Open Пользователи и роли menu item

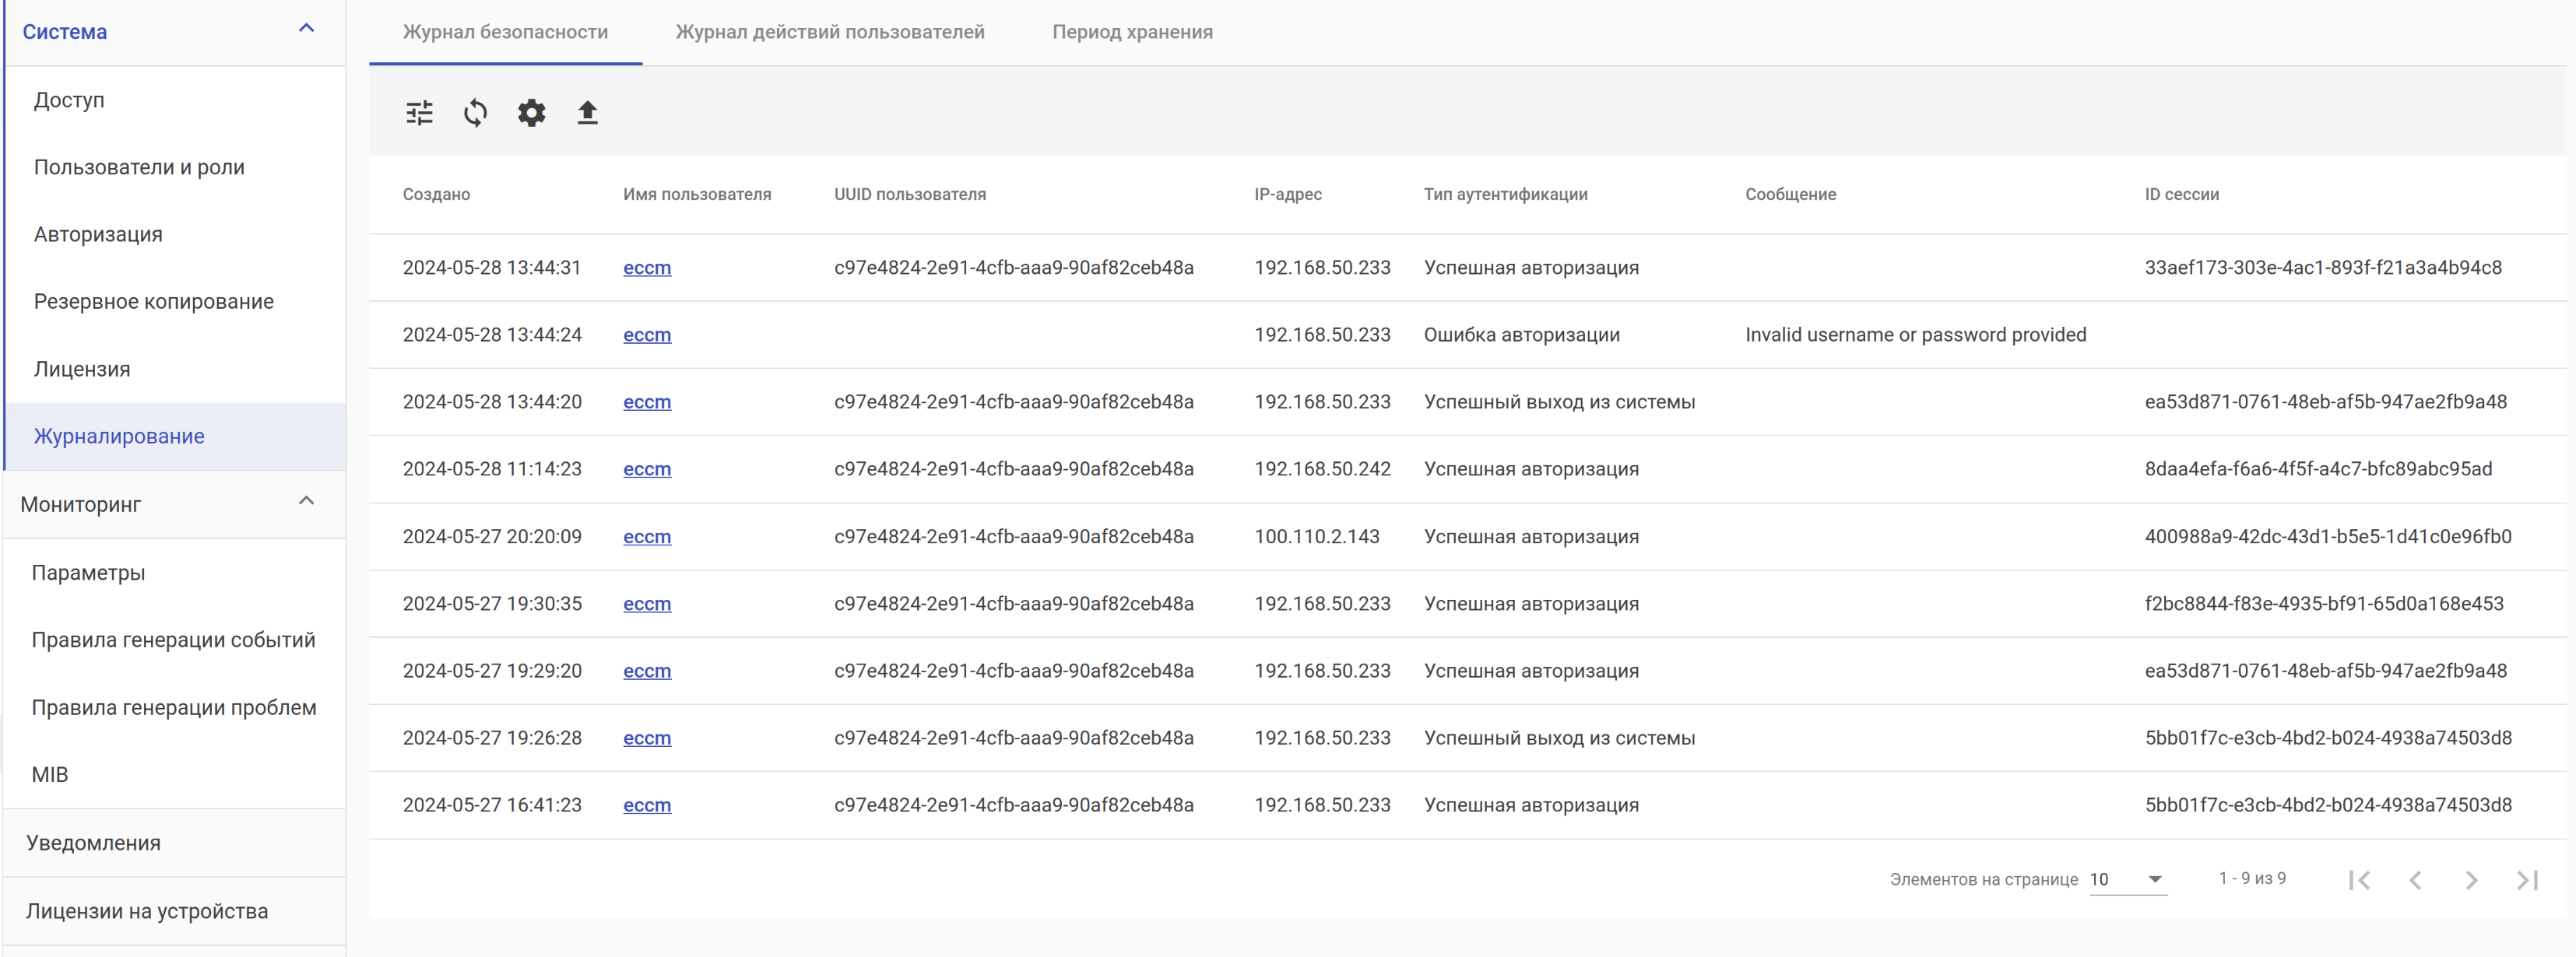coord(139,167)
